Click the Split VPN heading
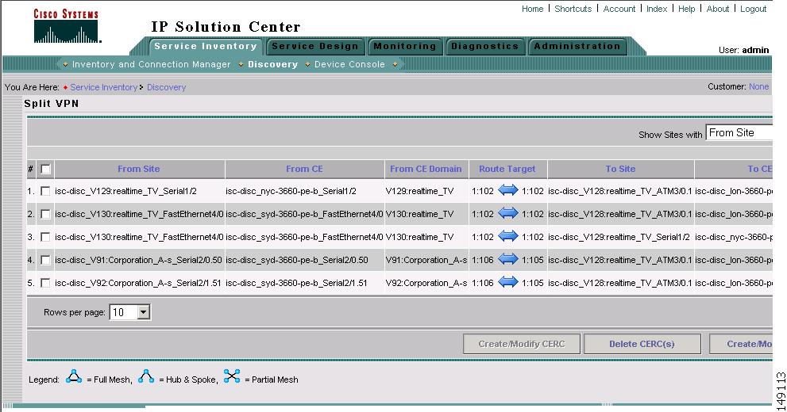Viewport: 787px width, 412px height. click(51, 104)
